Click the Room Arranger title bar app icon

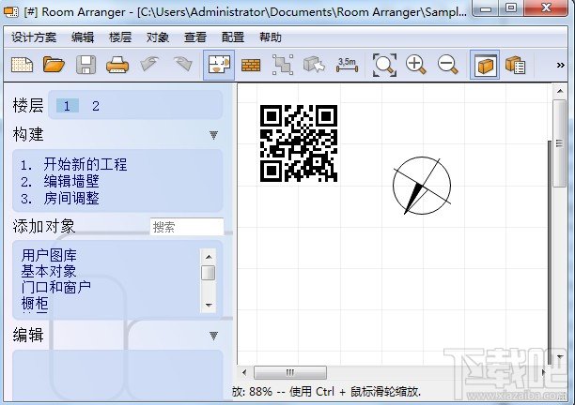pos(10,12)
